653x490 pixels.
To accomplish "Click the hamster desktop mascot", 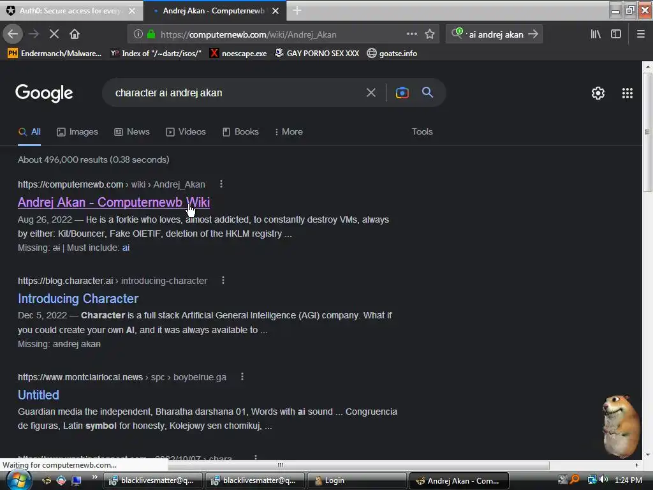I will pos(621,426).
